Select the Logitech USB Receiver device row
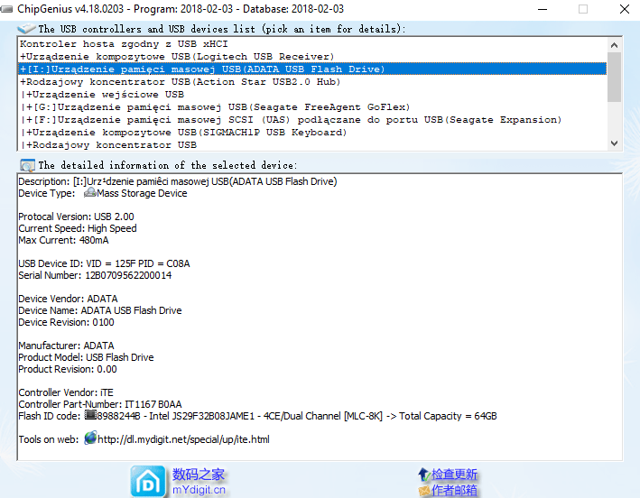This screenshot has width=640, height=498. (312, 56)
